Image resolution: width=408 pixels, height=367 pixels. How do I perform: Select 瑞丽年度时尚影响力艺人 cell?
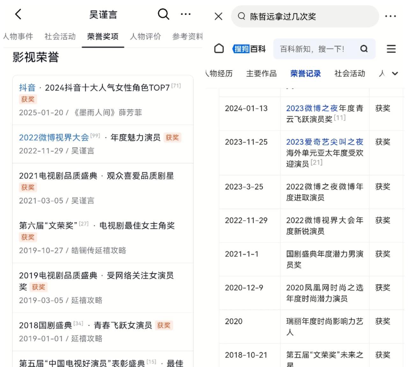324,327
